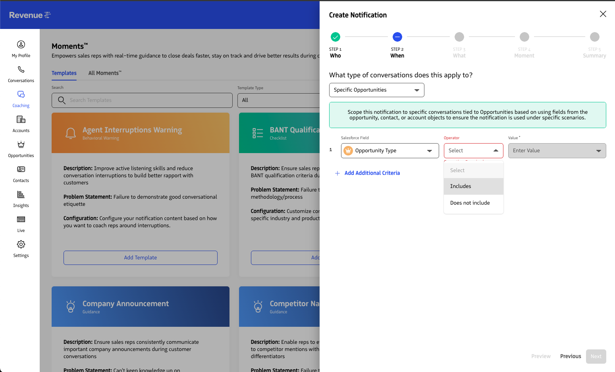The width and height of the screenshot is (615, 372).
Task: Open the Live section icon
Action: coord(21,219)
